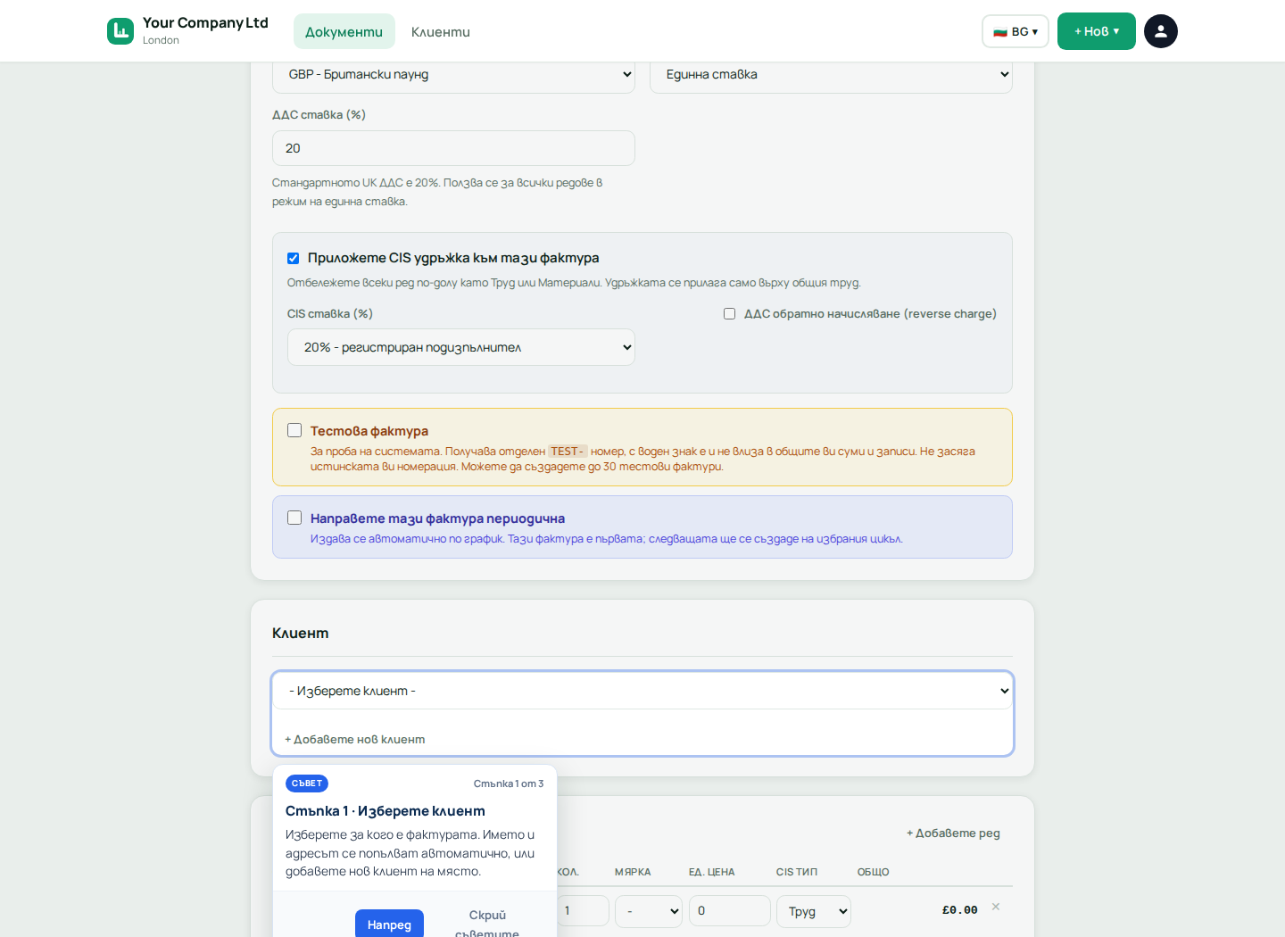Click the Стъпка 1 от 3 label
The width and height of the screenshot is (1285, 937).
509,784
